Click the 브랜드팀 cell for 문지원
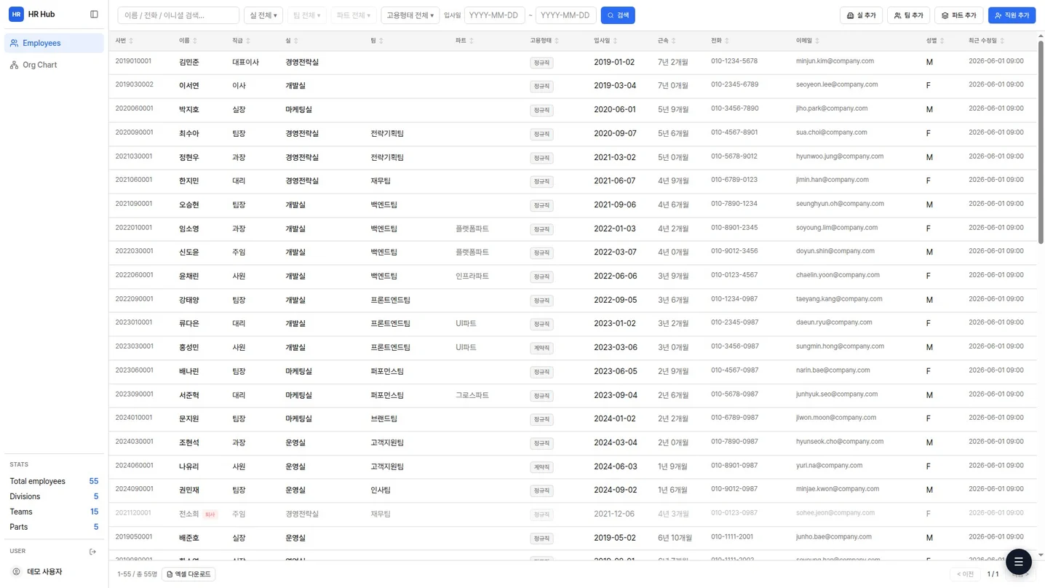1045x588 pixels. [x=384, y=419]
